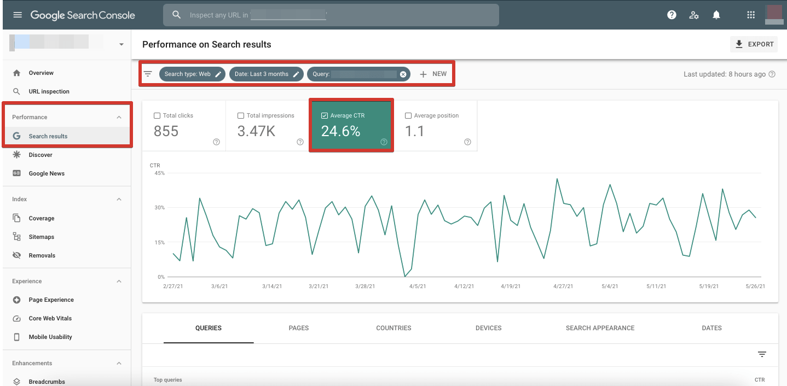Open the hamburger navigation menu
The width and height of the screenshot is (787, 386).
coord(18,15)
